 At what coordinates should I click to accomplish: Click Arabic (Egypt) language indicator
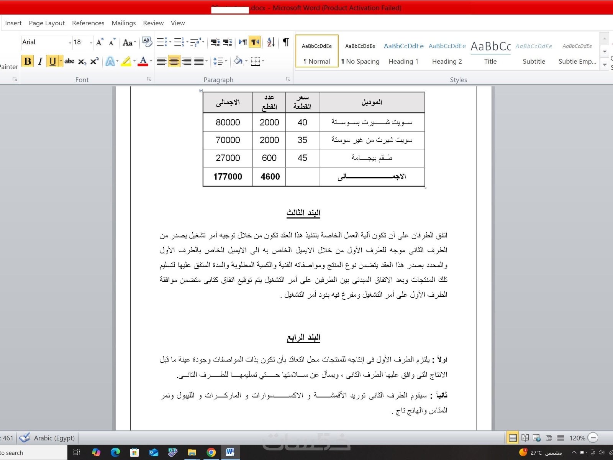pyautogui.click(x=54, y=438)
